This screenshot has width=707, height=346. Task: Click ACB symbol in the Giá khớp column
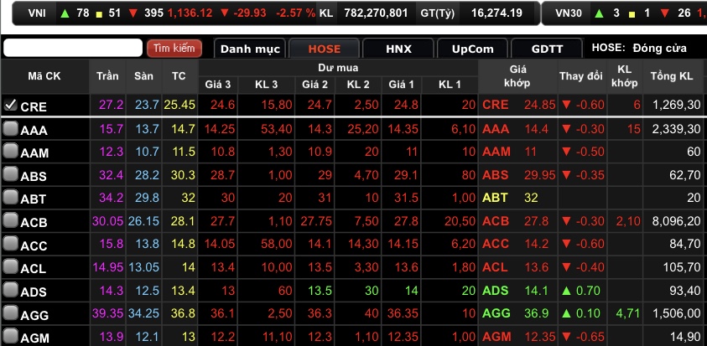pos(496,221)
